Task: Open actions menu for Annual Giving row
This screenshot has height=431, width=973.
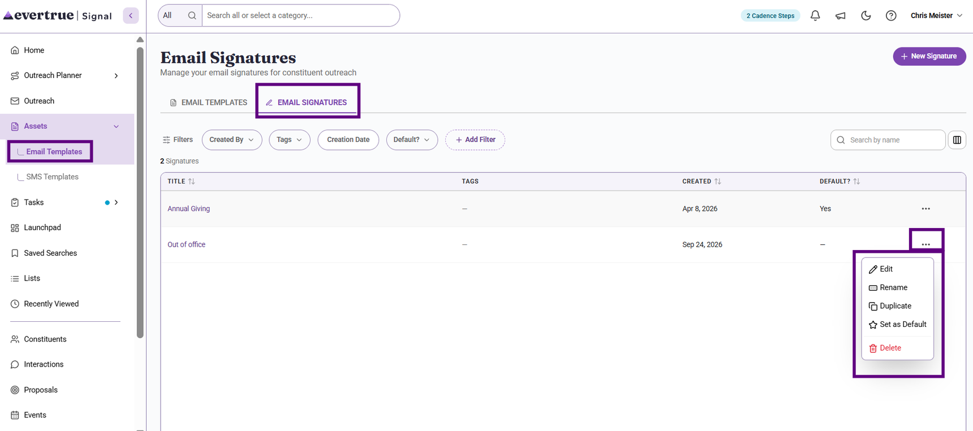Action: point(925,209)
